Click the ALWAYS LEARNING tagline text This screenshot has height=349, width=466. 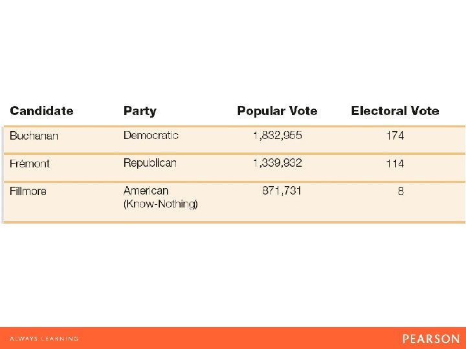point(44,339)
